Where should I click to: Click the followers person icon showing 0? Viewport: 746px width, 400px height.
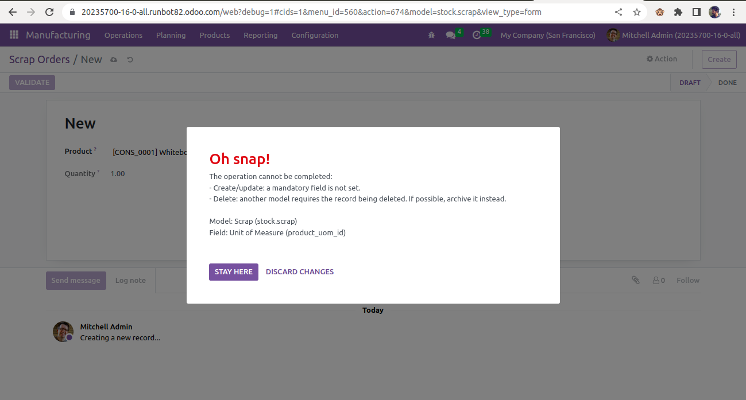point(659,281)
